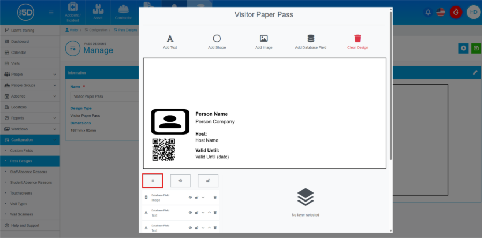484x238 pixels.
Task: Move the Image layer down with its chevron
Action: pyautogui.click(x=203, y=197)
